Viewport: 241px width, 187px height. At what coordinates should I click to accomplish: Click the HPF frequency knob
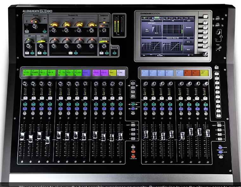pos(29,46)
